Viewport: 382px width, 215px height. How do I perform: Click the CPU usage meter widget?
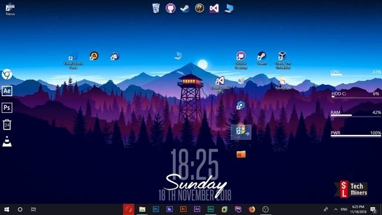356,73
